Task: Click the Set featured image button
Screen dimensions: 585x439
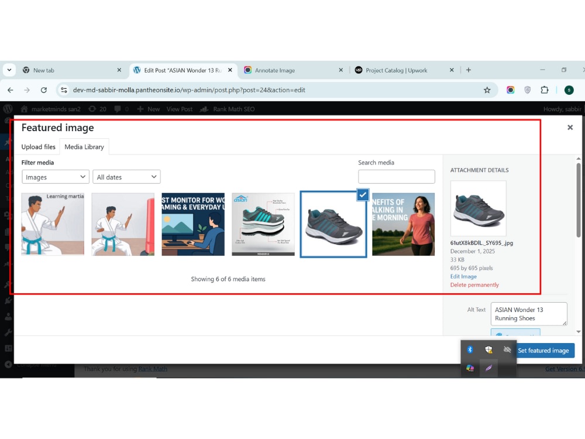Action: click(x=543, y=351)
